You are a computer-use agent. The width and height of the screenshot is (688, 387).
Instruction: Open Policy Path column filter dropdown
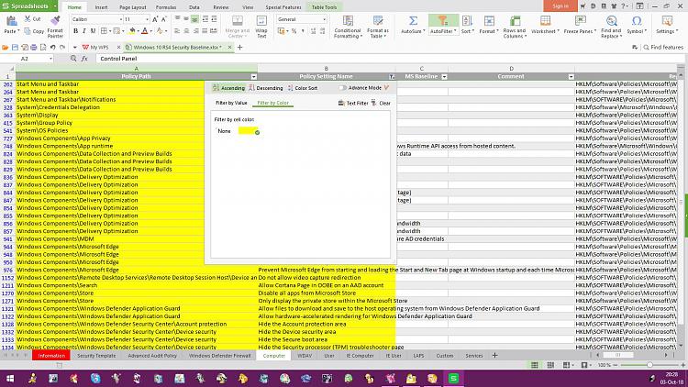coord(253,76)
